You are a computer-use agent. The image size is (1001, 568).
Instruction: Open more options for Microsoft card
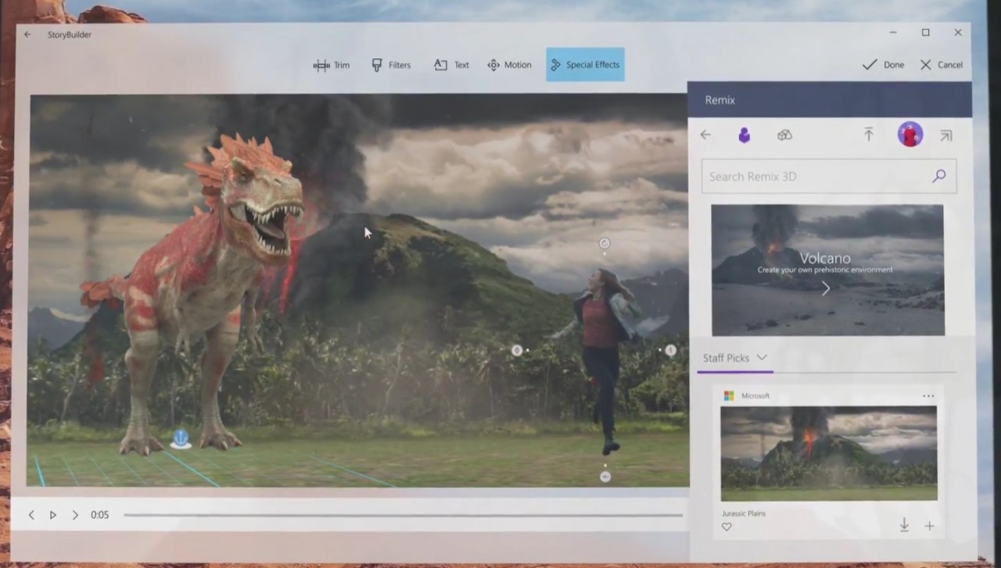pos(928,396)
